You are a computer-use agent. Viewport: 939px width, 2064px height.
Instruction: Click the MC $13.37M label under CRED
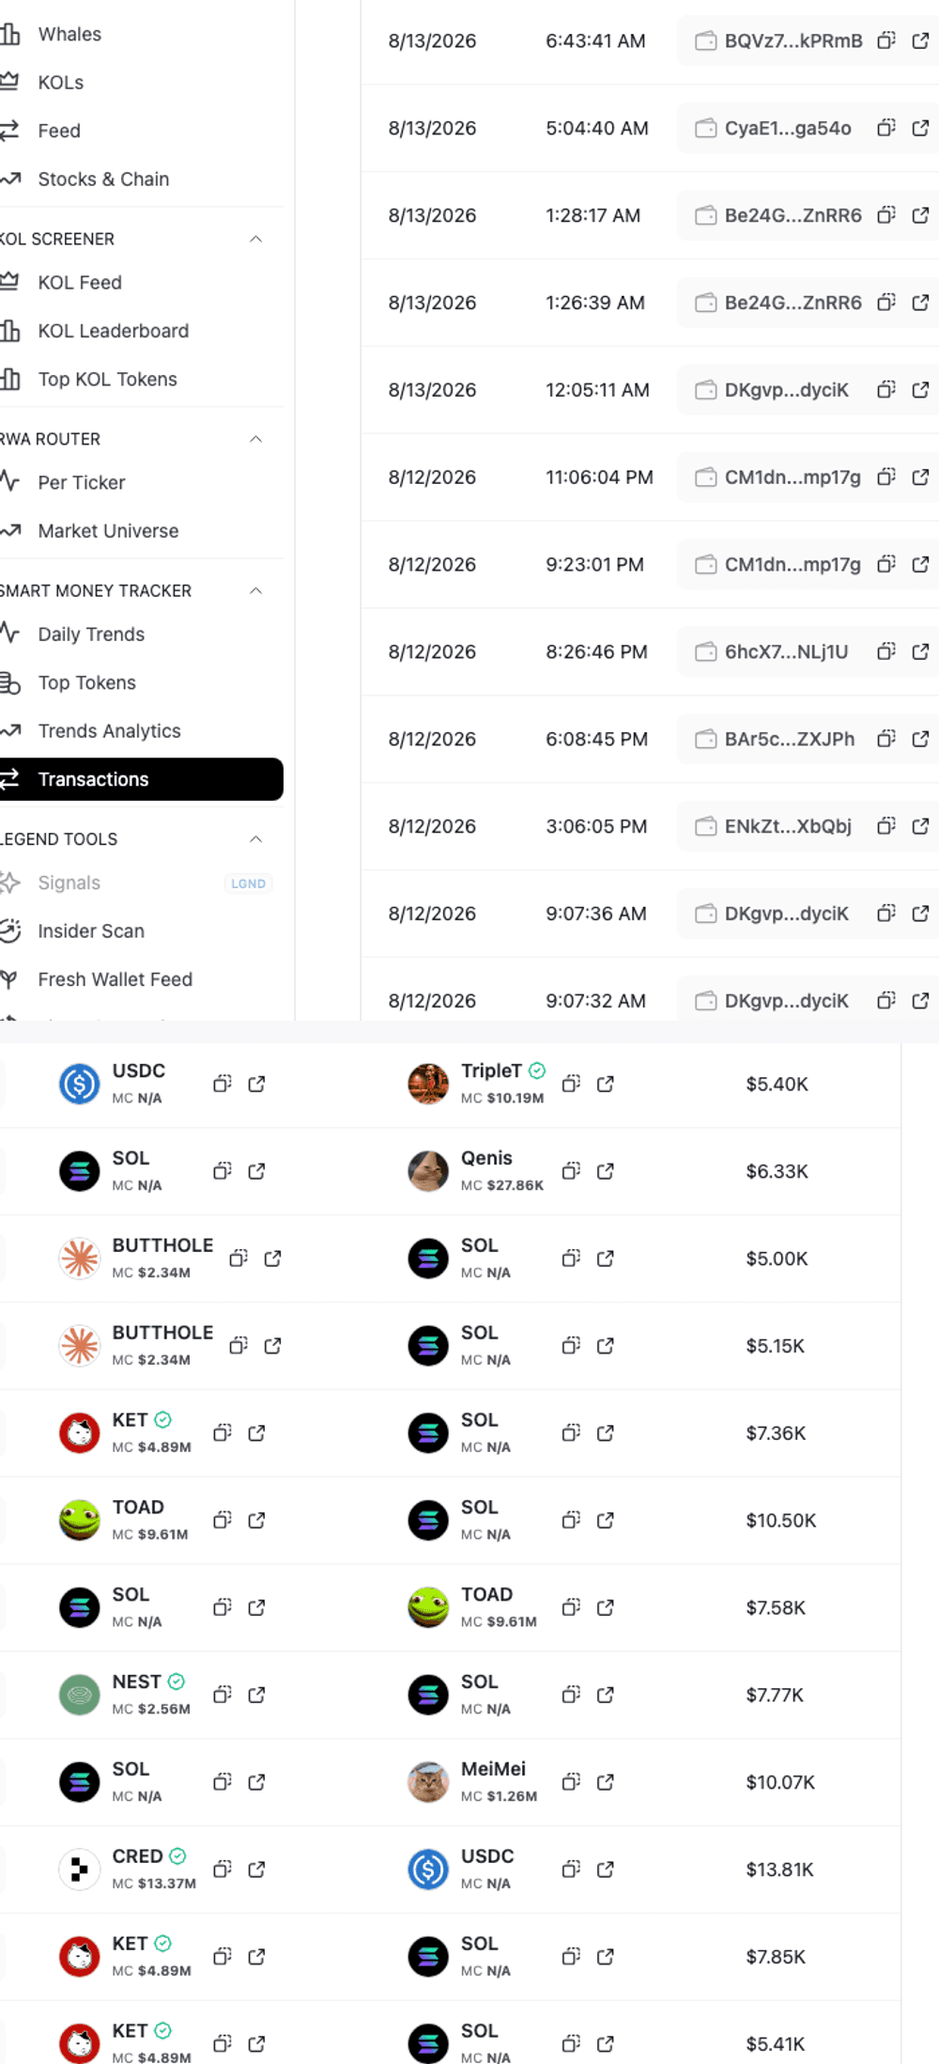[x=154, y=1884]
